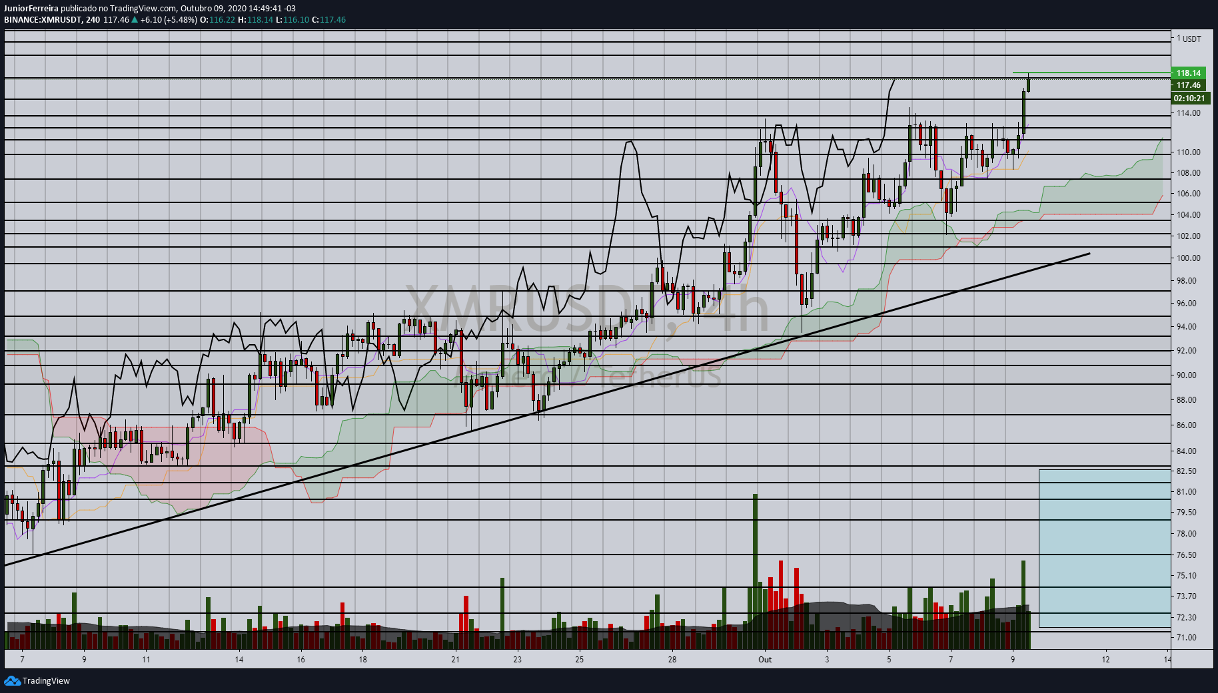
Task: Click the 96.00 price axis value
Action: coord(1187,304)
